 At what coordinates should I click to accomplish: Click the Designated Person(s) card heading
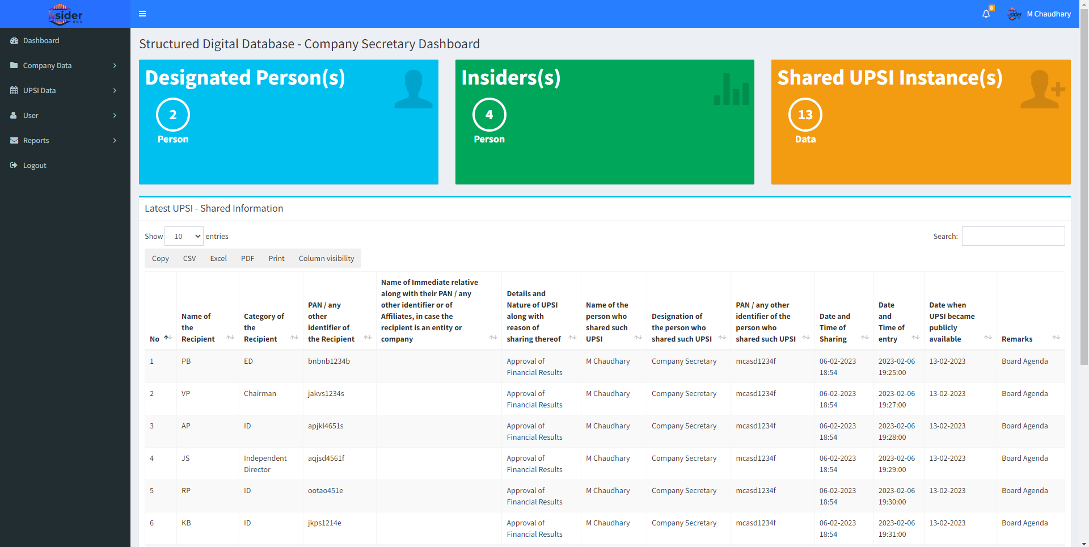coord(245,78)
